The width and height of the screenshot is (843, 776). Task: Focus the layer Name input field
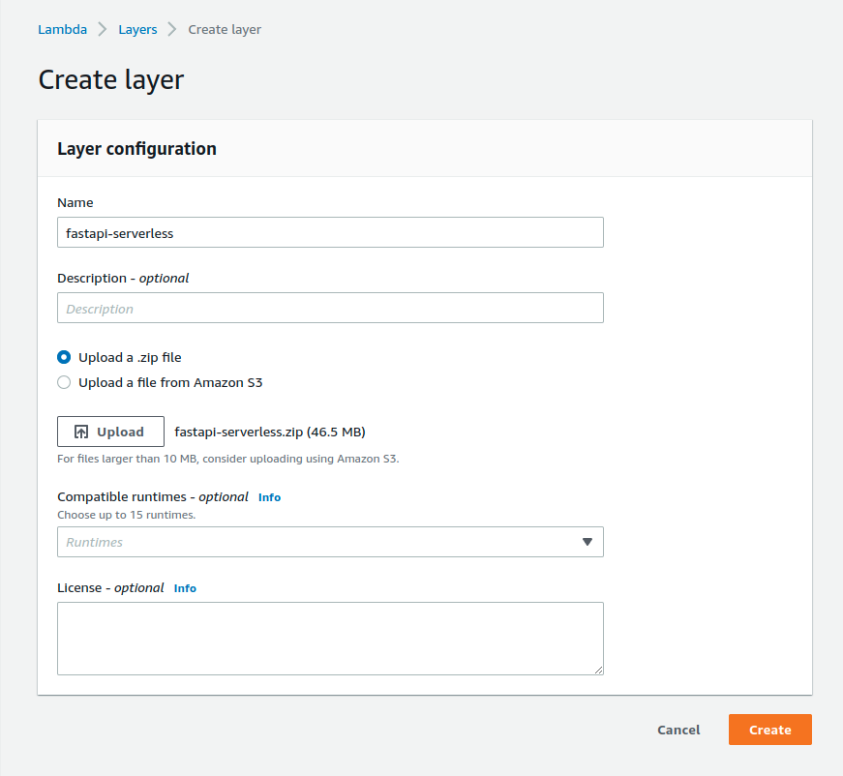(x=330, y=232)
